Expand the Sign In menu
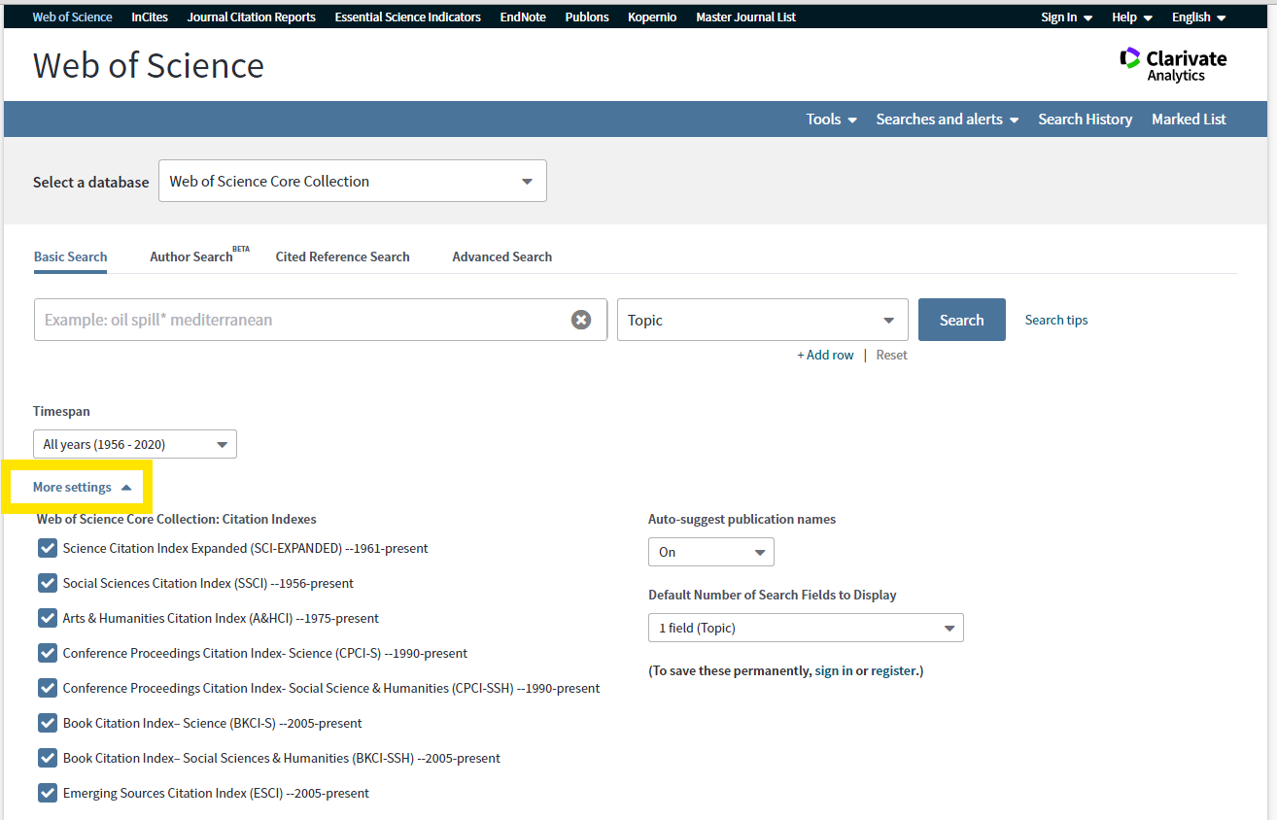Viewport: 1277px width, 820px height. coord(1066,17)
